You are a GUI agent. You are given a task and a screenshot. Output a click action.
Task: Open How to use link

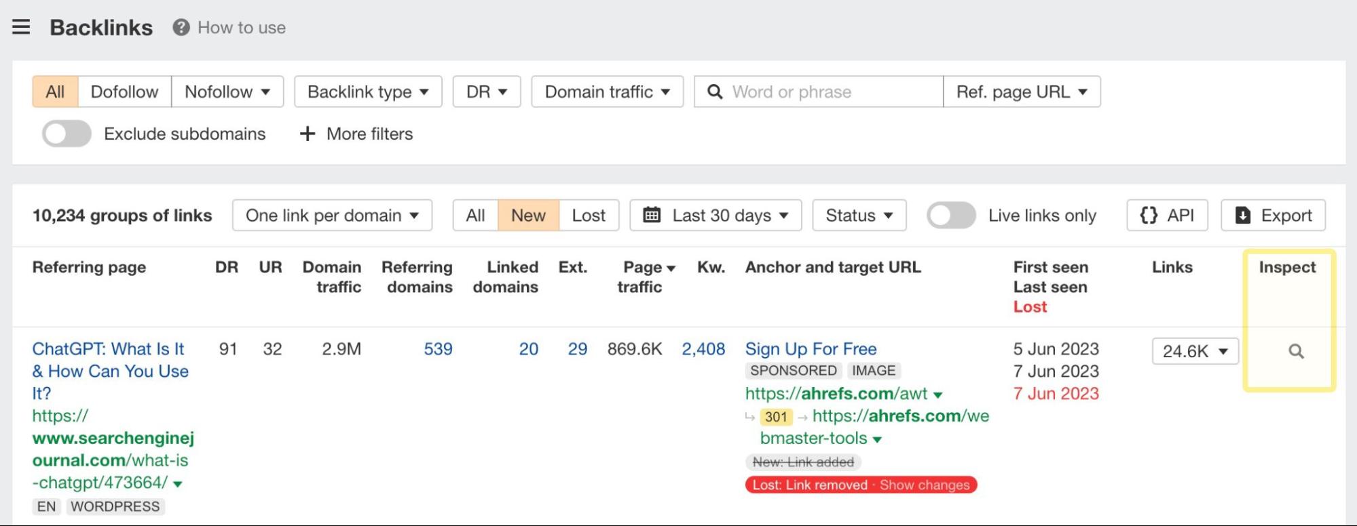242,28
